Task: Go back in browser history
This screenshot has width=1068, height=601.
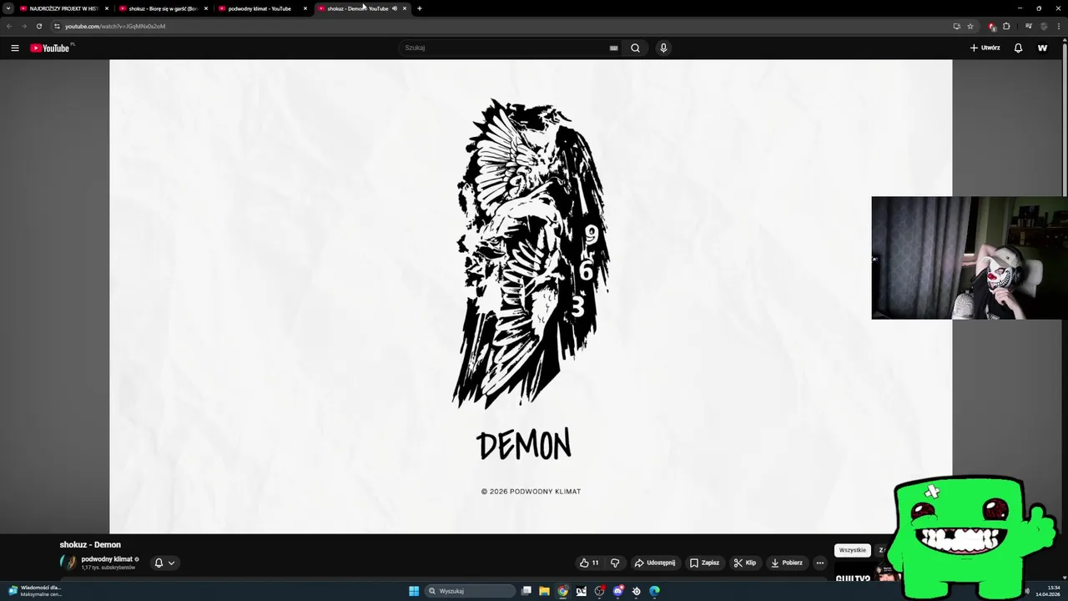Action: [9, 26]
